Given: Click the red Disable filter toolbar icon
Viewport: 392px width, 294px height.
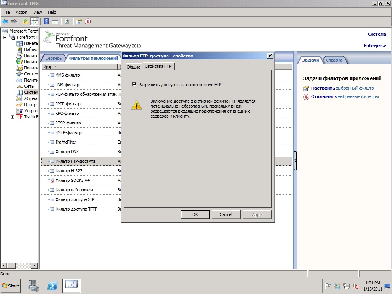Looking at the screenshot, I should click(88, 22).
